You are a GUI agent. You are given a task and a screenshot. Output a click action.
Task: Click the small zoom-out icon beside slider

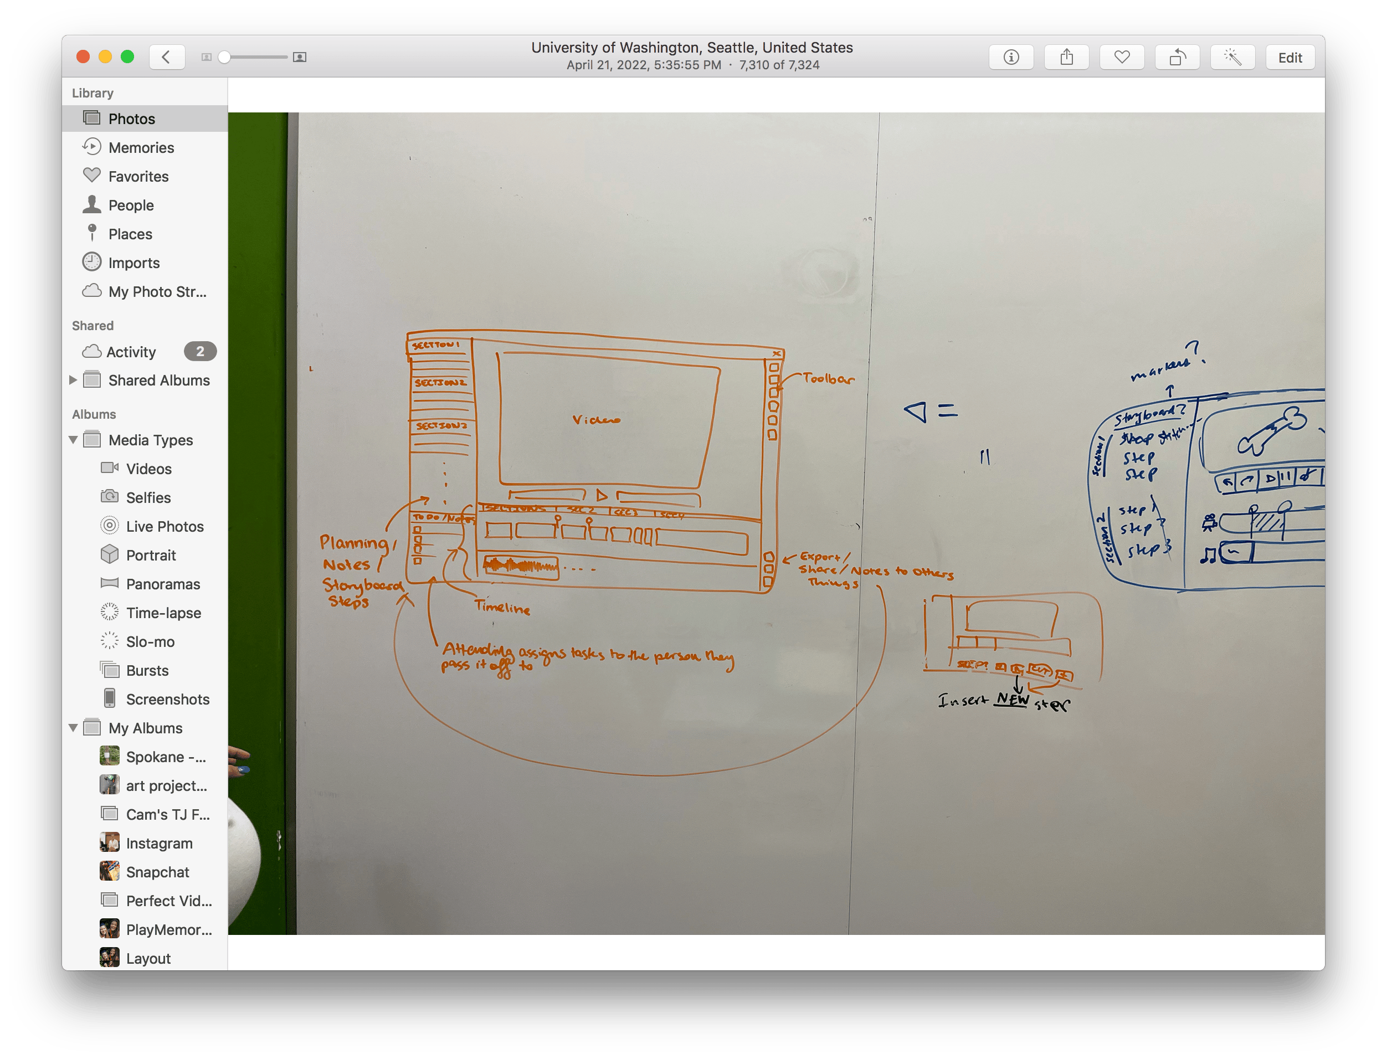click(206, 58)
